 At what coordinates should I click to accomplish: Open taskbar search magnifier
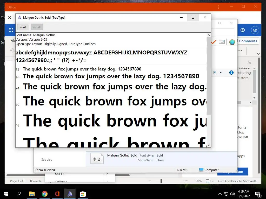[x=19, y=194]
